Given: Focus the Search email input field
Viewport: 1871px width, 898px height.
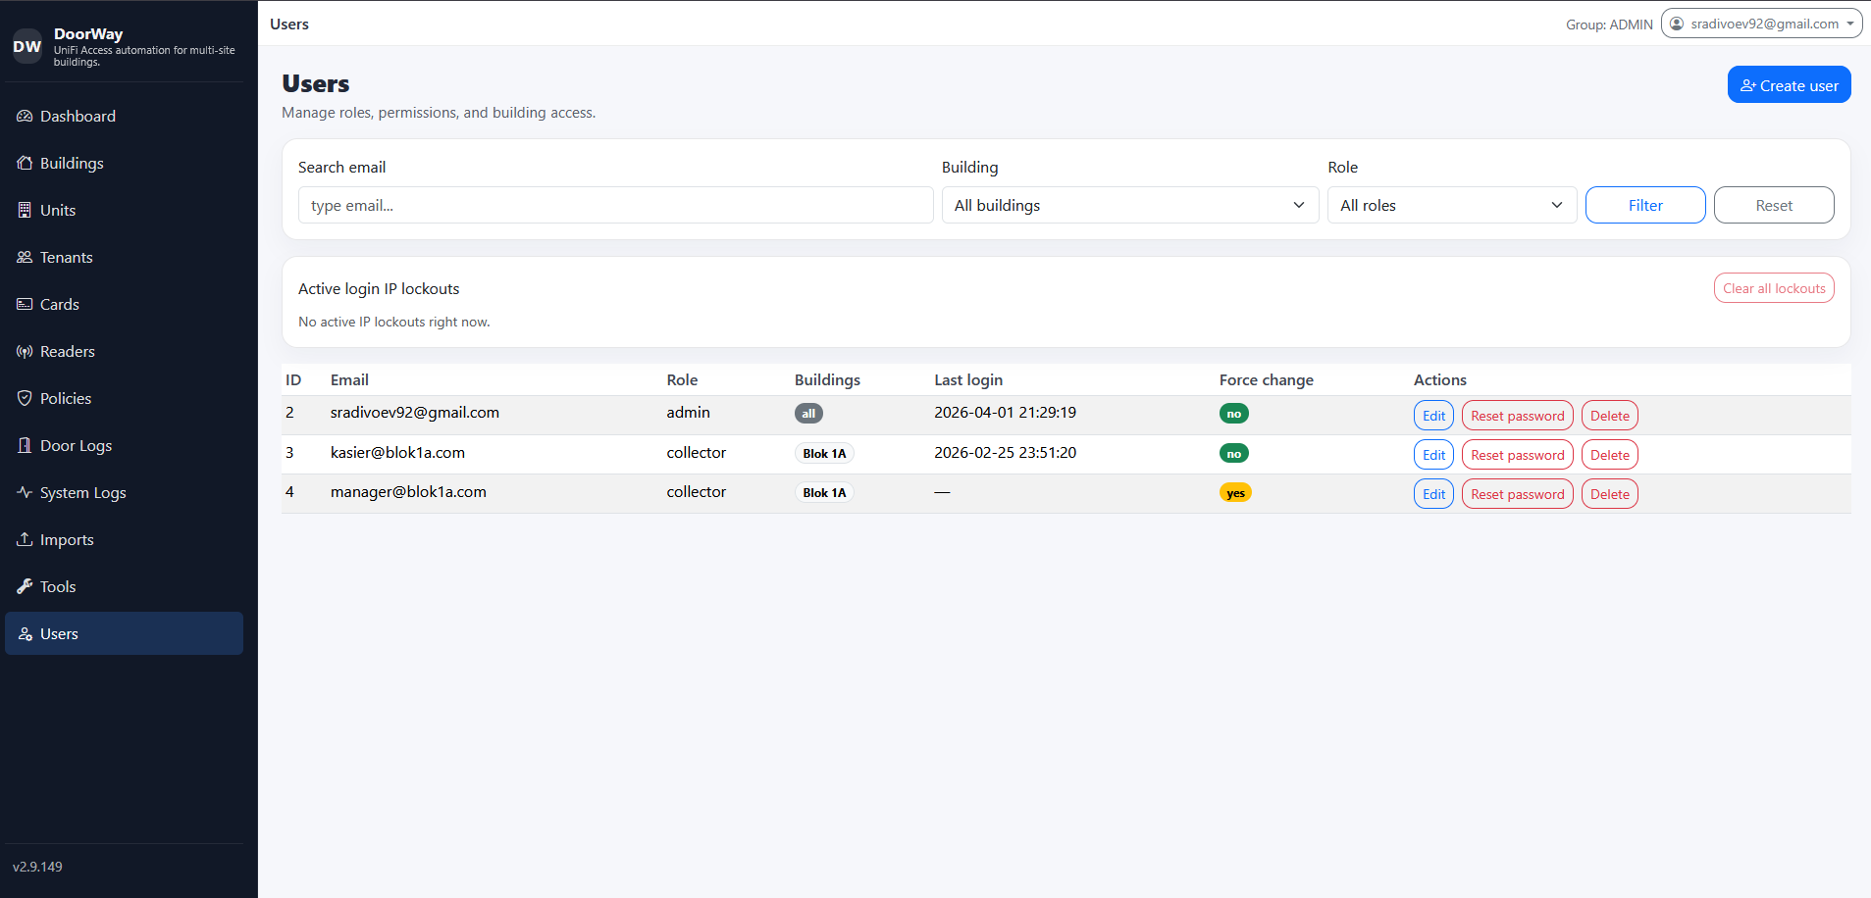Looking at the screenshot, I should [x=615, y=205].
